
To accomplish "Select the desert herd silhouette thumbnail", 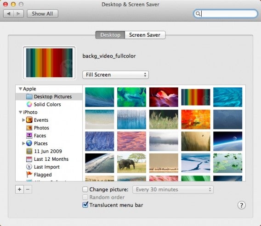I will coord(164,163).
